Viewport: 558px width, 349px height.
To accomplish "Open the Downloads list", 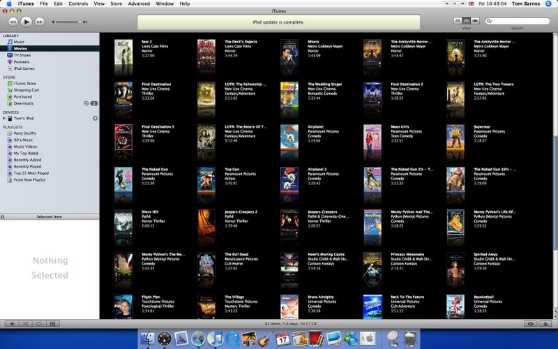I will pos(24,103).
